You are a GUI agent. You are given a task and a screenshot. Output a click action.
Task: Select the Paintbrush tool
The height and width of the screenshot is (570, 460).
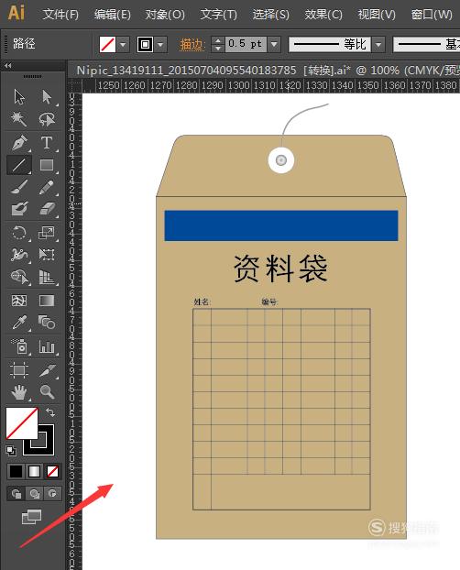tap(19, 187)
